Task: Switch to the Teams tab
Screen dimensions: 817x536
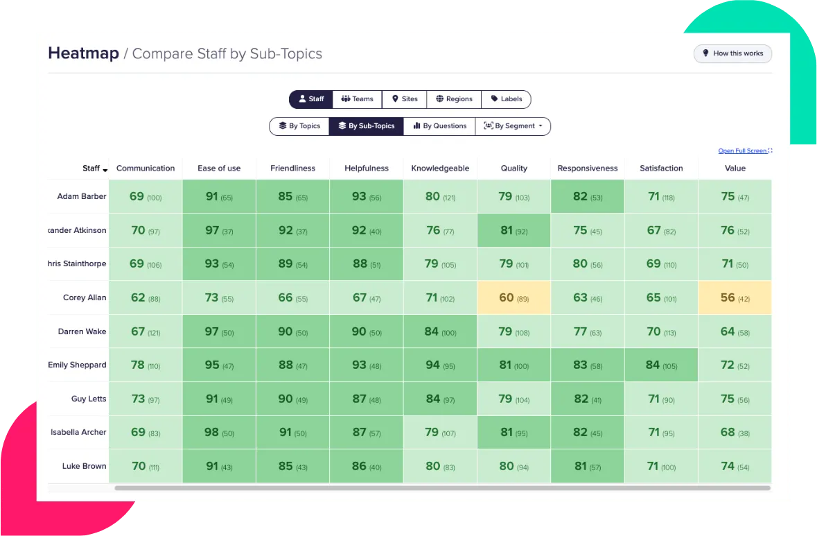Action: click(358, 99)
